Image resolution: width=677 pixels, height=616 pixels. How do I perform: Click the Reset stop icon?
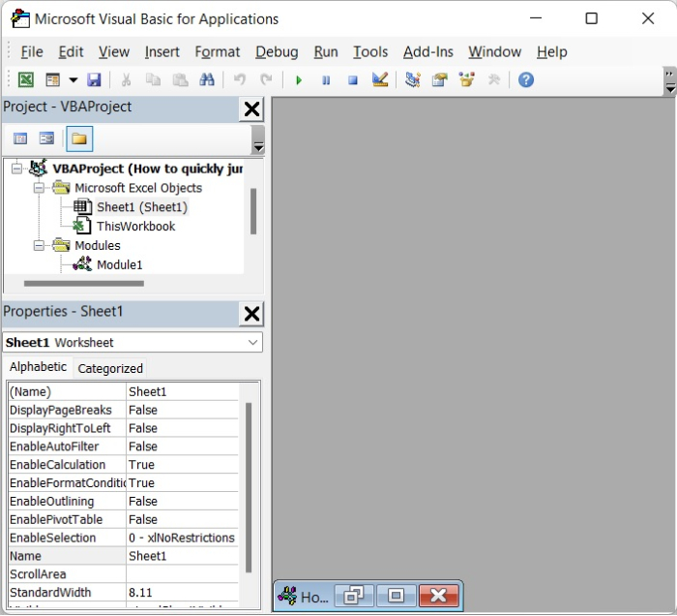click(x=353, y=80)
